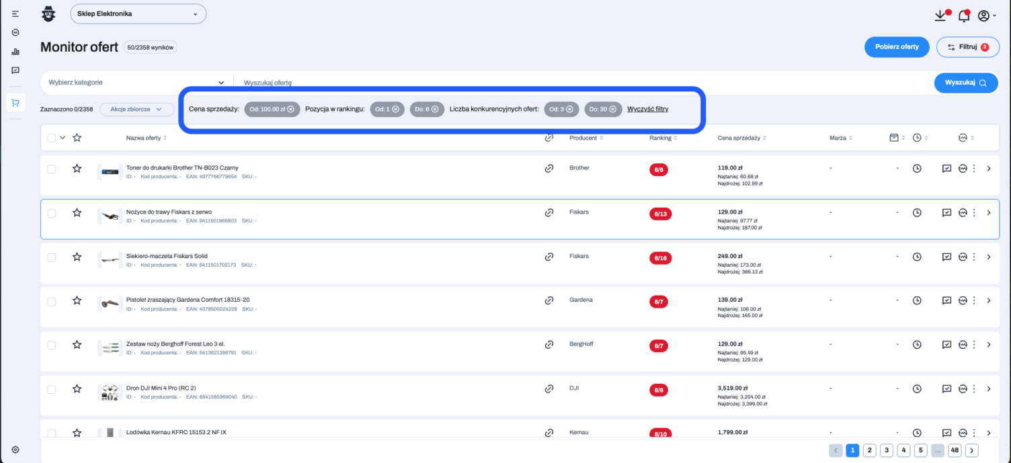Click the 'Wyczyść filtry' link

click(x=647, y=109)
